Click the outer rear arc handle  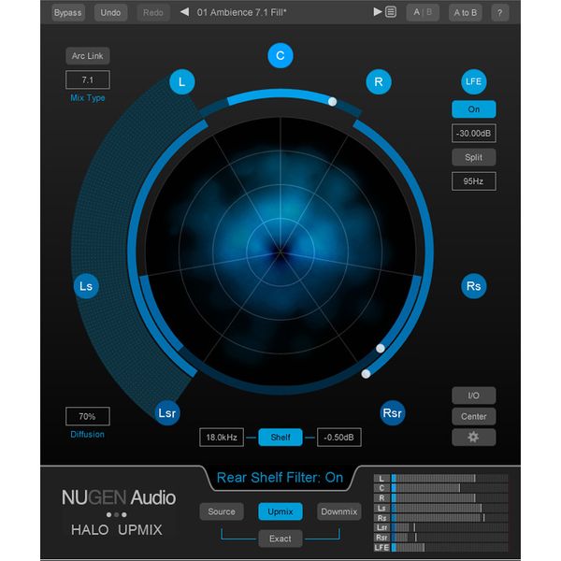coord(366,374)
